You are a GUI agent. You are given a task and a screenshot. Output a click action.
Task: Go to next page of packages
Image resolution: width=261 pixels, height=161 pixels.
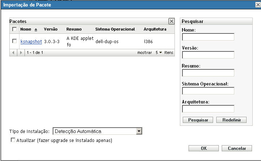pos(21,52)
